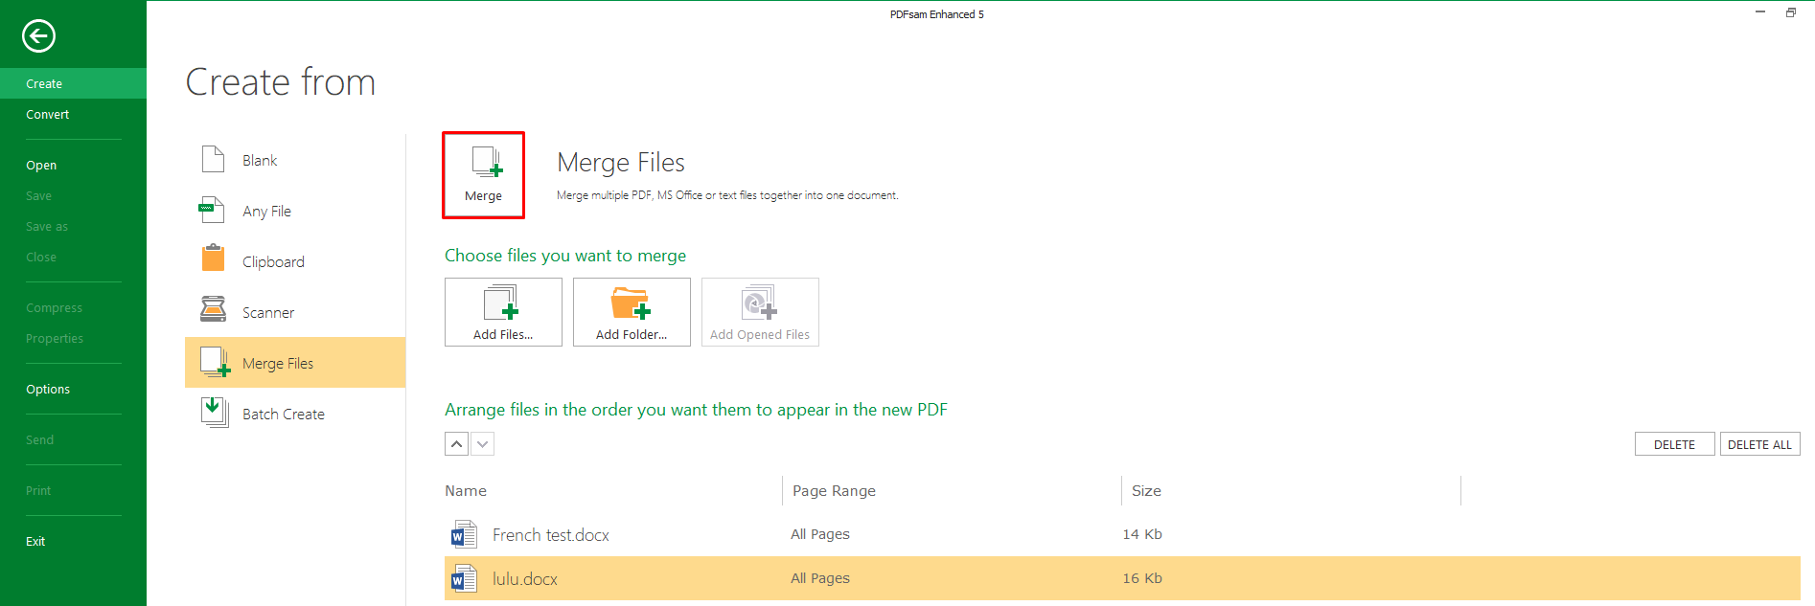
Task: Click the Word icon beside lulu.docx
Action: tap(464, 578)
